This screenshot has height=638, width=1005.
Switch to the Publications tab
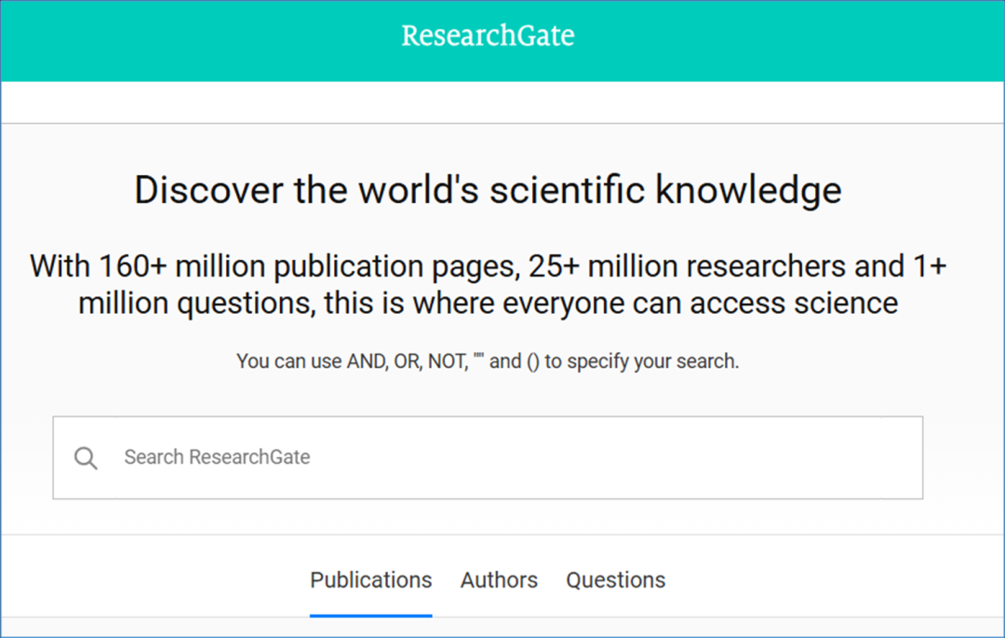[x=370, y=580]
